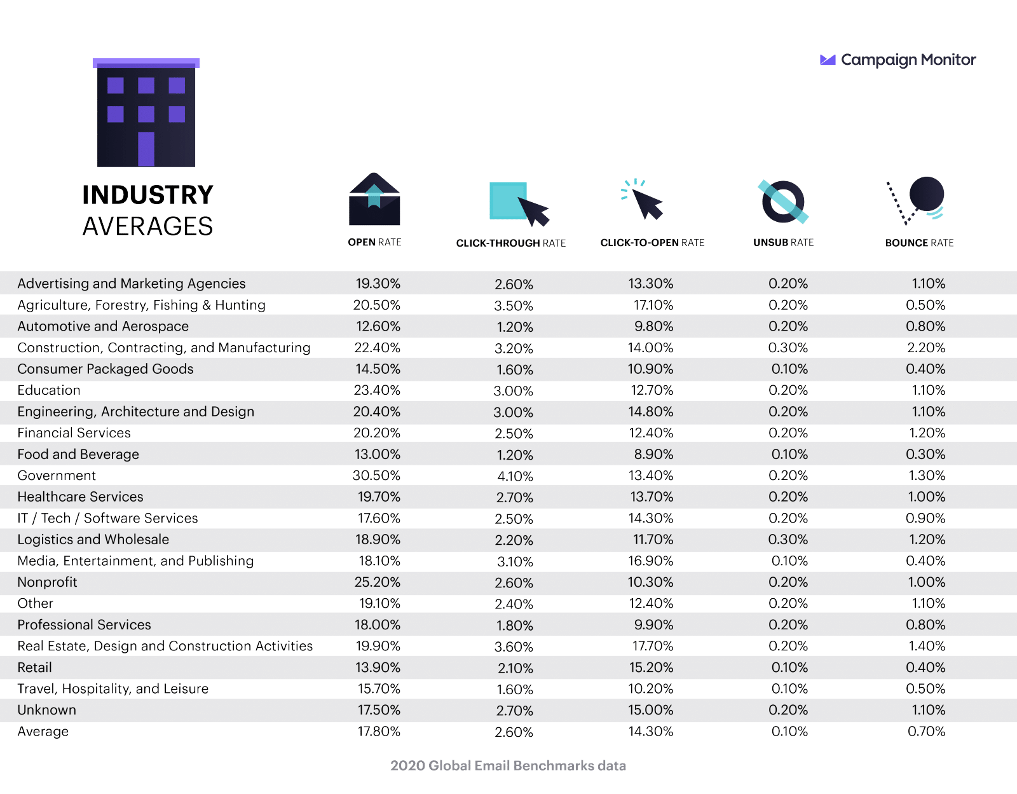Click the Campaign Monitor envelope logo icon
The image size is (1017, 794).
point(828,60)
